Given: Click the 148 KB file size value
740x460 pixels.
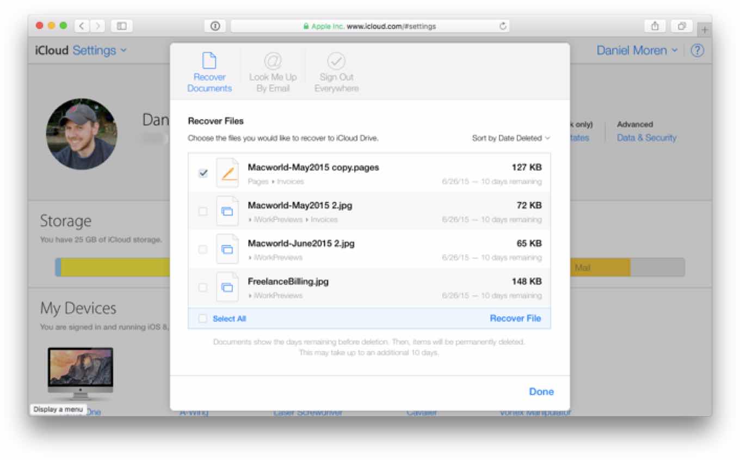Looking at the screenshot, I should coord(527,282).
